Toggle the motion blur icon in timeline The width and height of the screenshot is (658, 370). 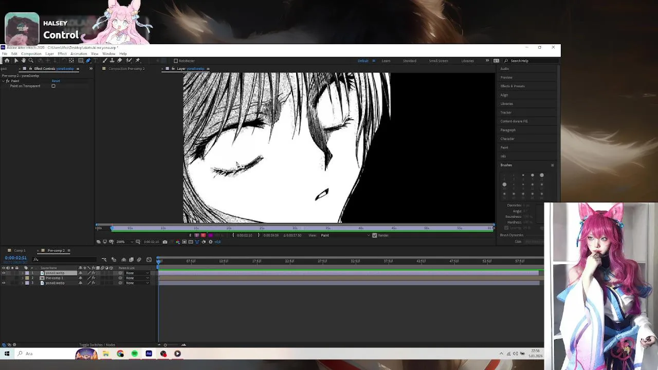[x=139, y=260]
